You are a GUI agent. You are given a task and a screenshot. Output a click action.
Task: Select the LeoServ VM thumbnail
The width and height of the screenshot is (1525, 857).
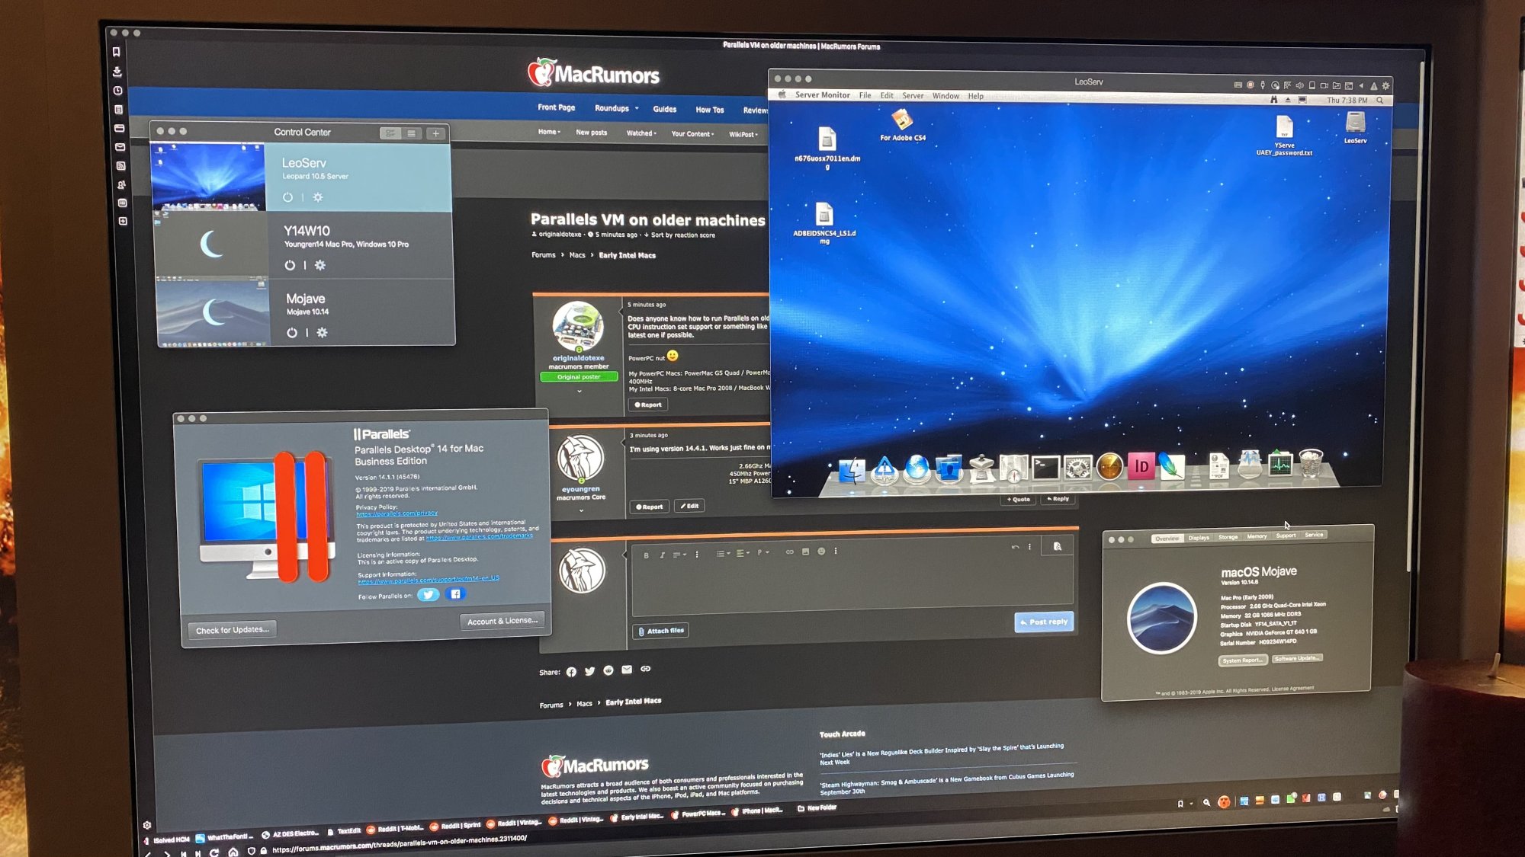coord(208,177)
